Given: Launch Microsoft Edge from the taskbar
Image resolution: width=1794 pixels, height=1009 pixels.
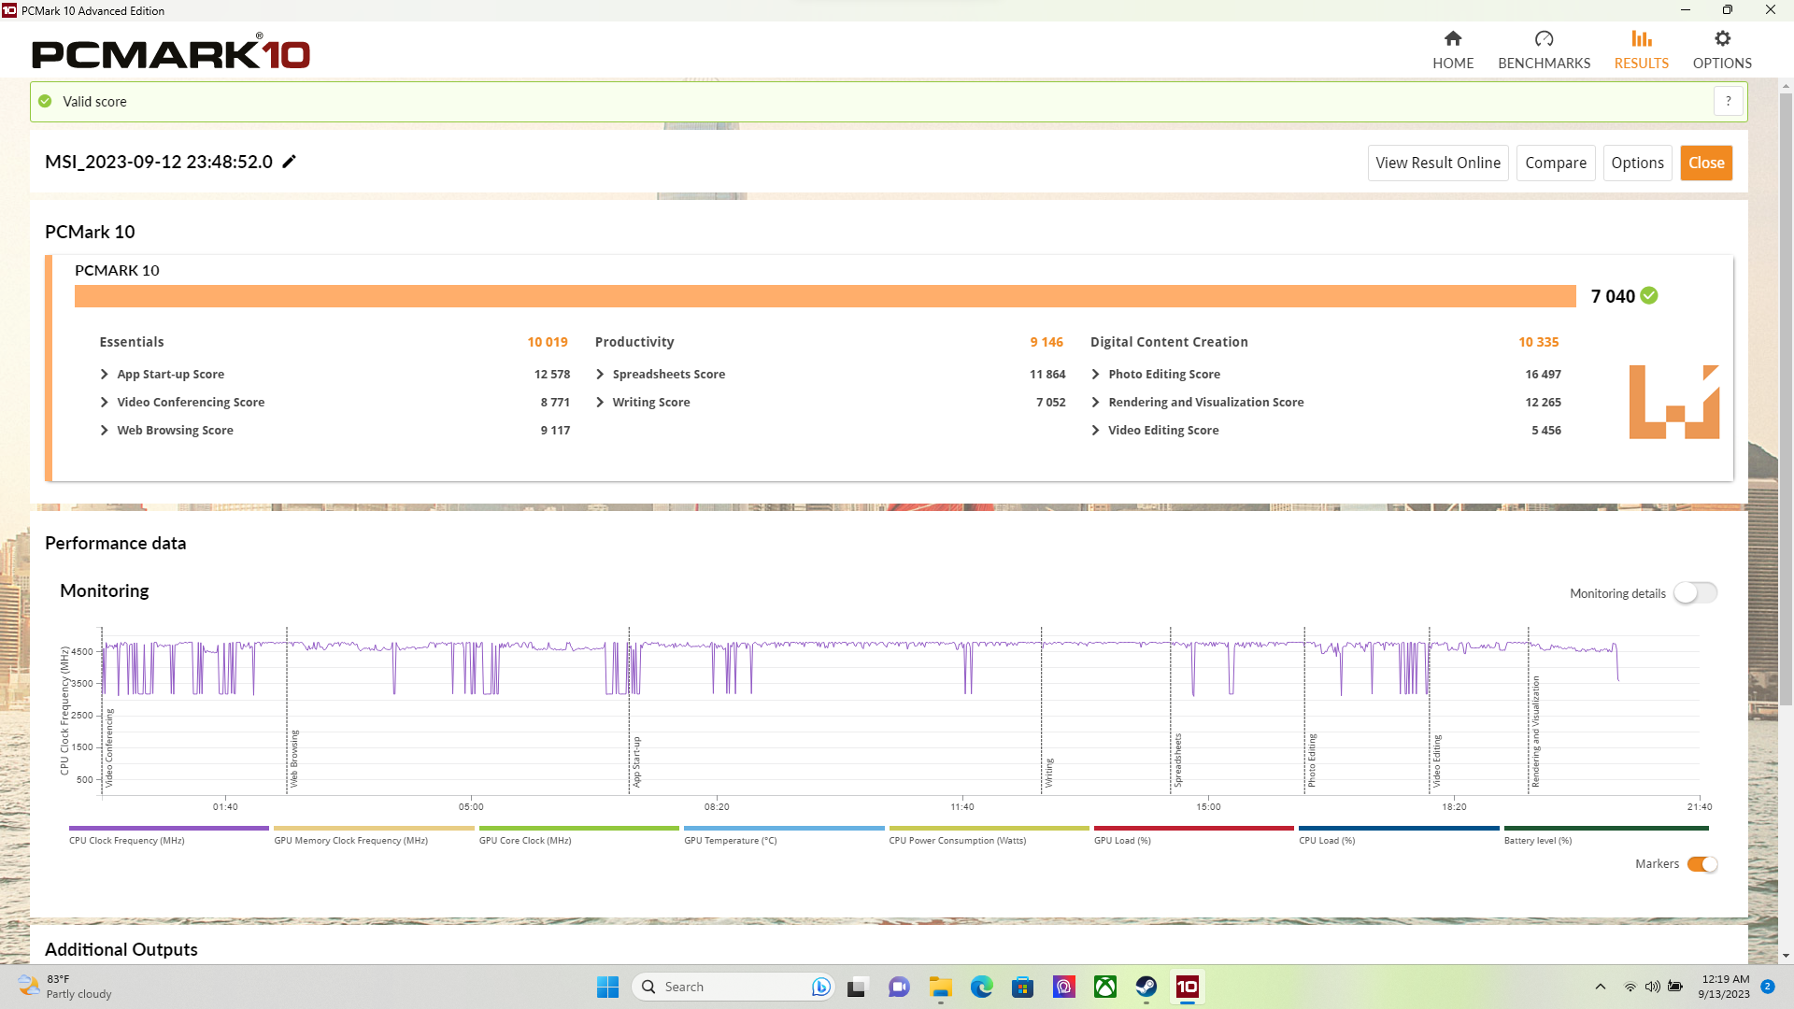Looking at the screenshot, I should pyautogui.click(x=981, y=987).
